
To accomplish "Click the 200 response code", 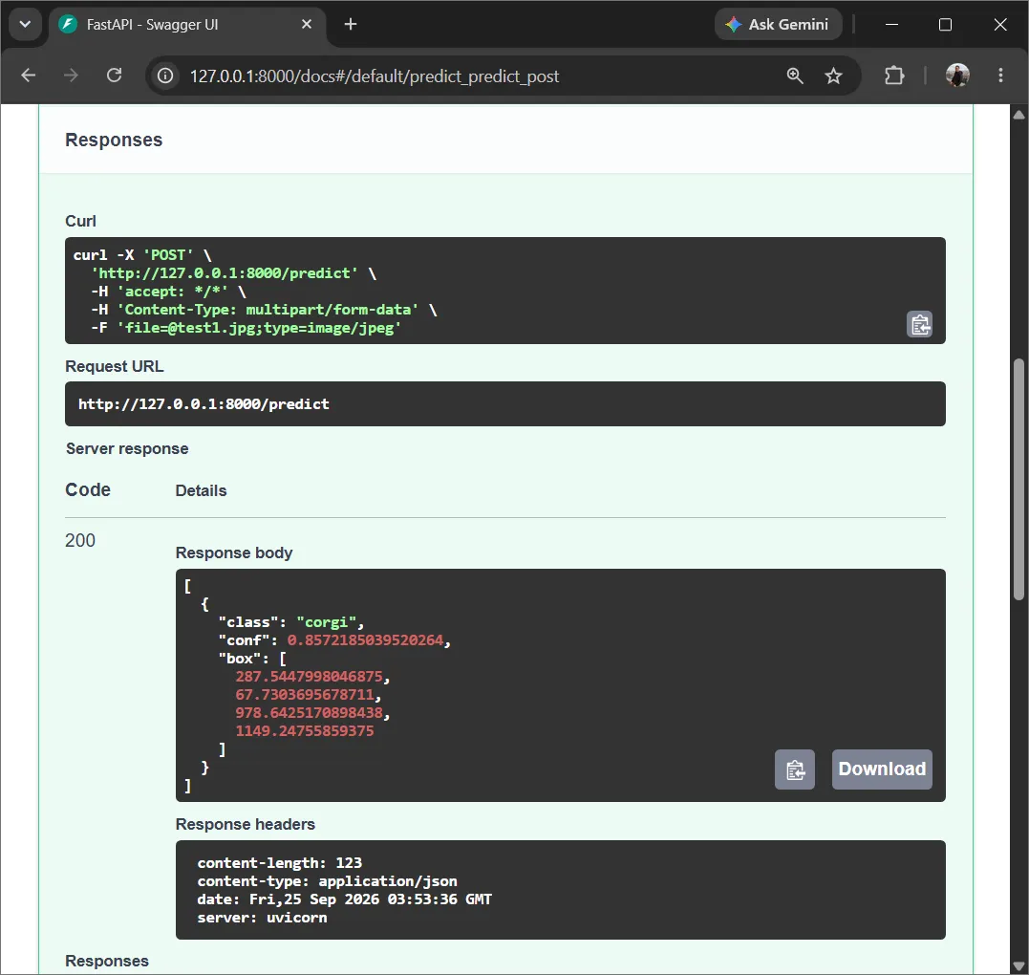I will [80, 540].
